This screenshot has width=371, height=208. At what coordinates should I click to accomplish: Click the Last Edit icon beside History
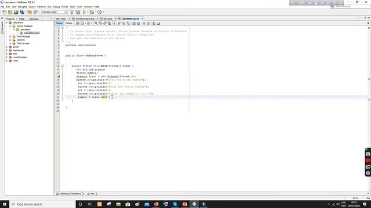click(77, 23)
